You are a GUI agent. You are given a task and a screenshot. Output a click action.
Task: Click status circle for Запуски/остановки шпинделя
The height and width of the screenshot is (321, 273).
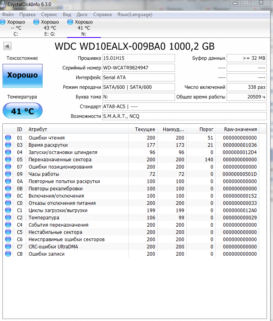pos(8,152)
